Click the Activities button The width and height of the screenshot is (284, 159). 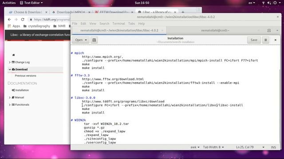9,3
